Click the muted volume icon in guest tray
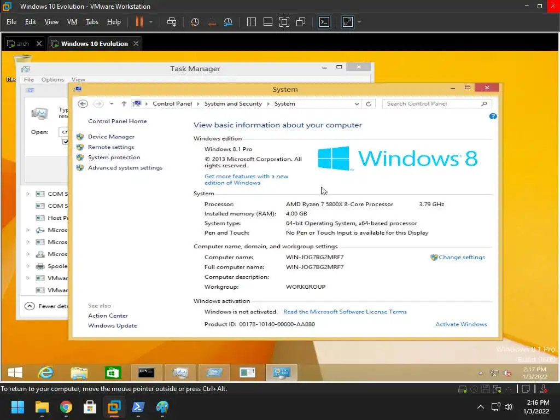The image size is (560, 420). point(507,373)
